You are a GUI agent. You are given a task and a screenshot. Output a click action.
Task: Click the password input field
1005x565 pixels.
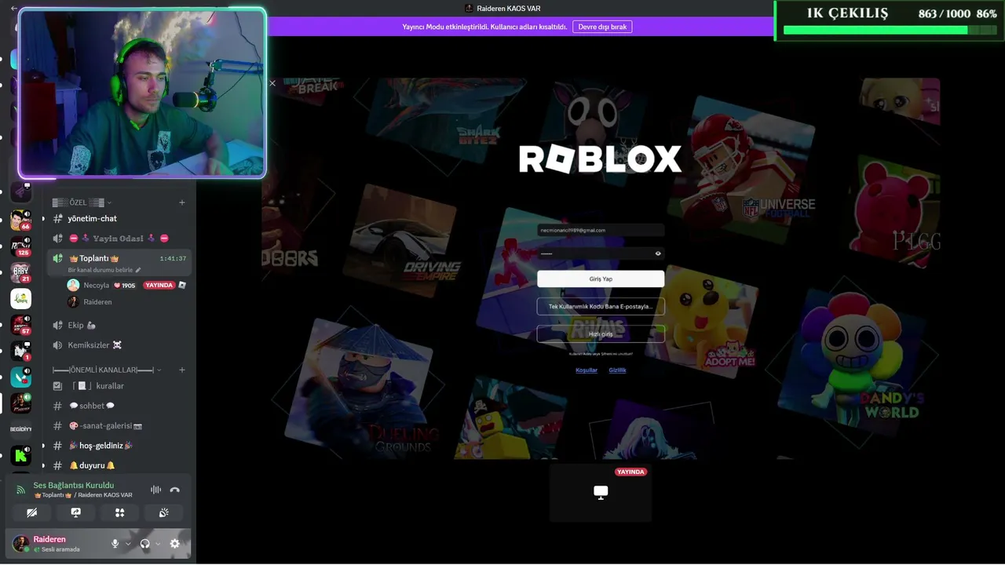tap(601, 253)
